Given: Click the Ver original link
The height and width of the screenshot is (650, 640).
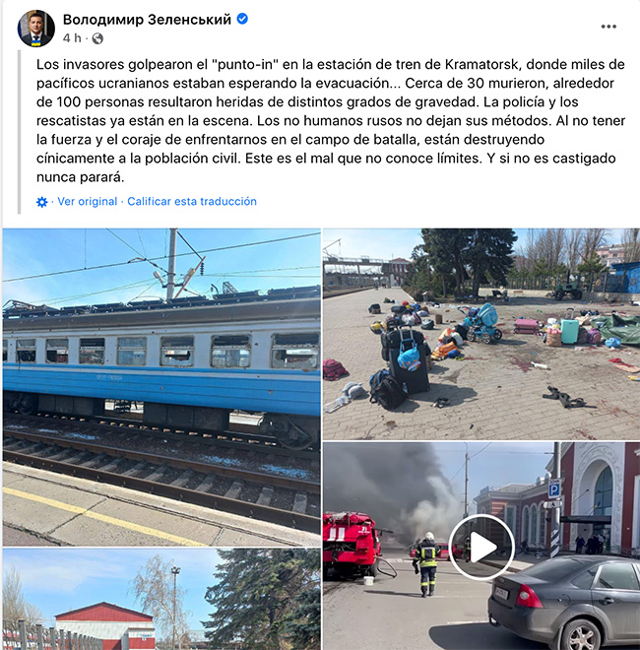Looking at the screenshot, I should [87, 202].
